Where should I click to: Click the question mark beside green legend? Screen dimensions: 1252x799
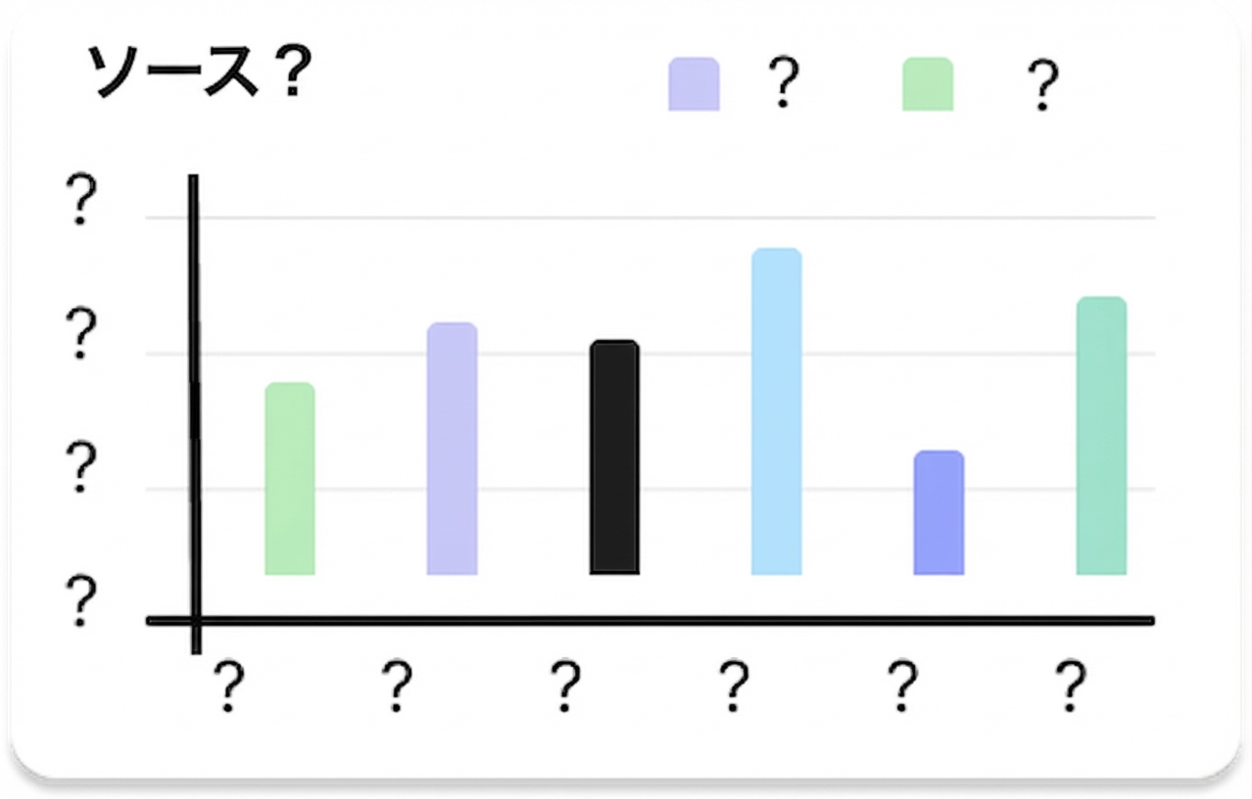(x=1043, y=86)
